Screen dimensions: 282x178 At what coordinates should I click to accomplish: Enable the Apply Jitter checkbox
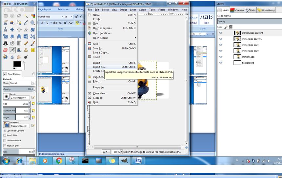coord(5,135)
